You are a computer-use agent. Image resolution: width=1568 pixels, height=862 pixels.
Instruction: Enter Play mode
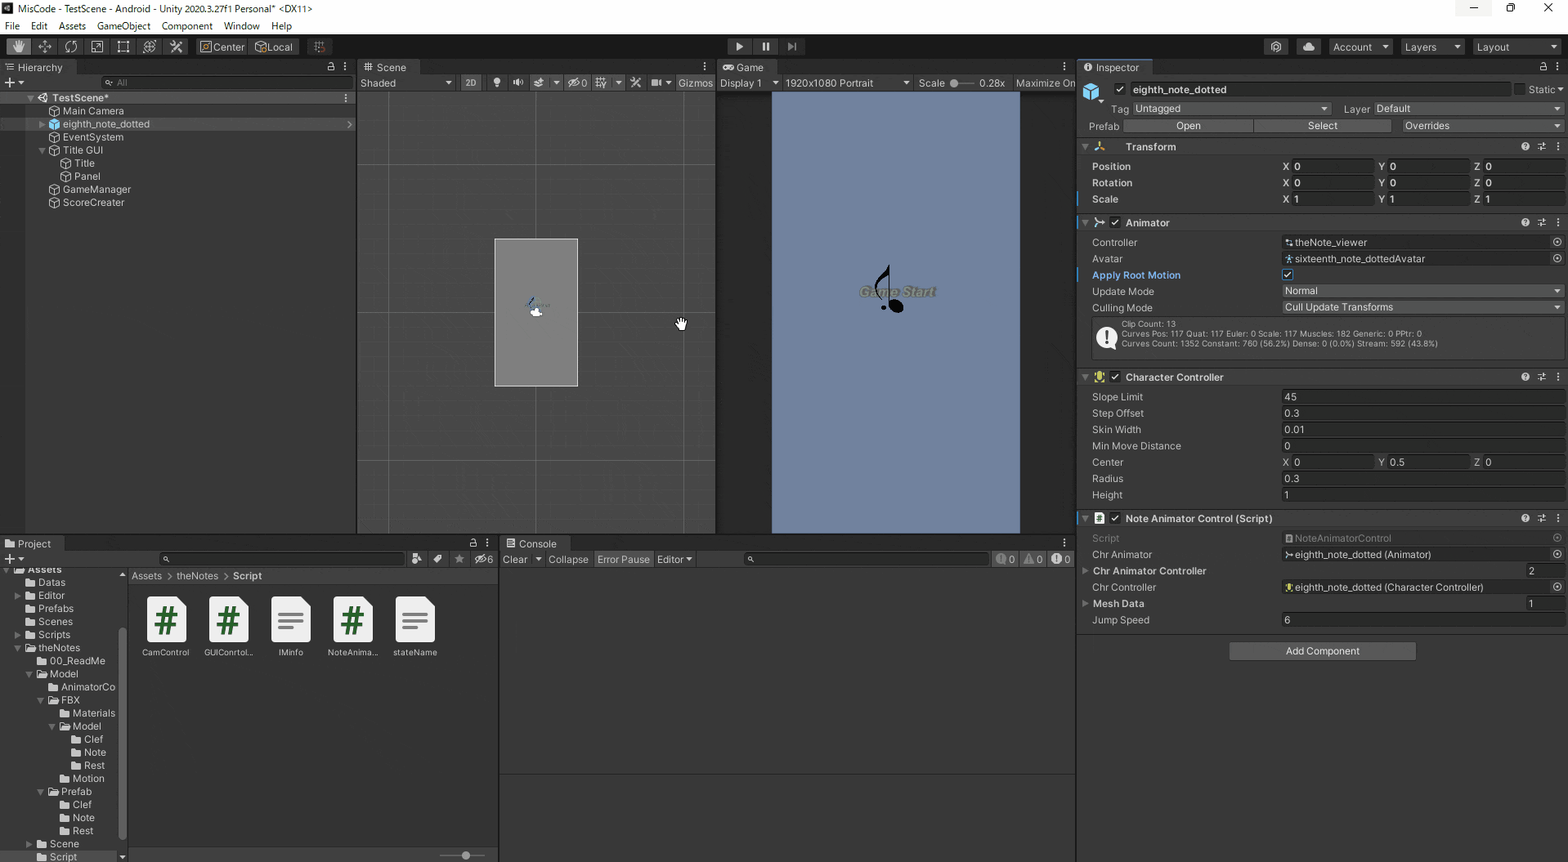click(x=738, y=47)
